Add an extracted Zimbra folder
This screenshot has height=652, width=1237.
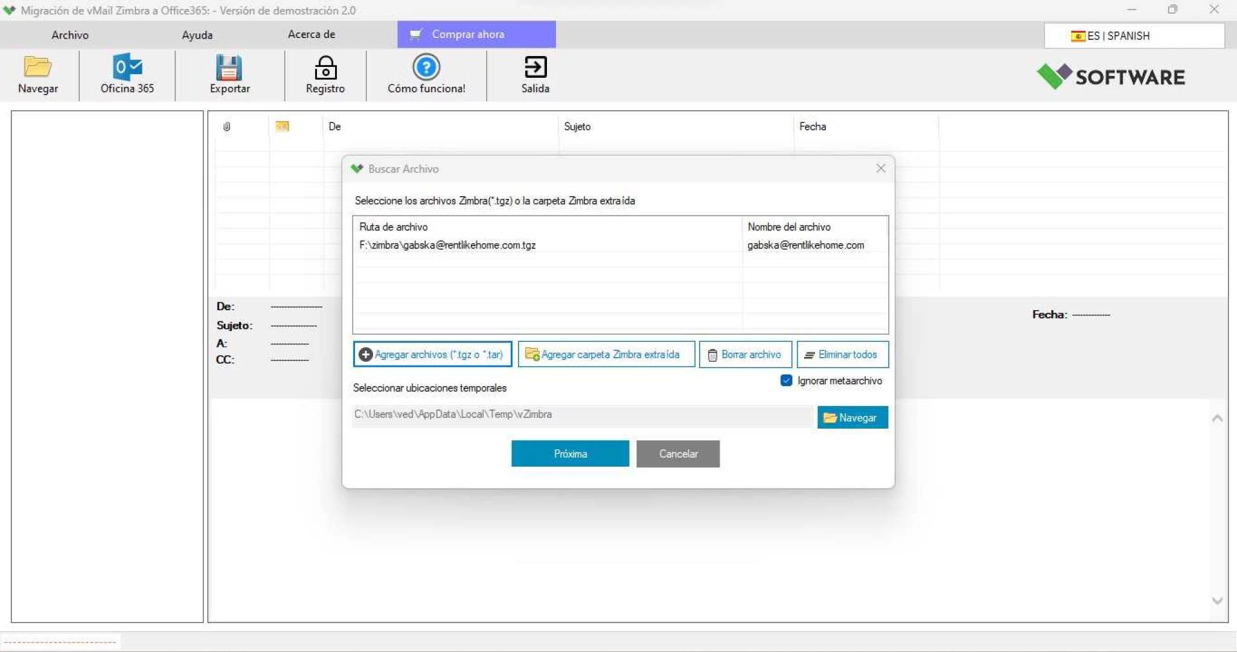[x=606, y=355]
